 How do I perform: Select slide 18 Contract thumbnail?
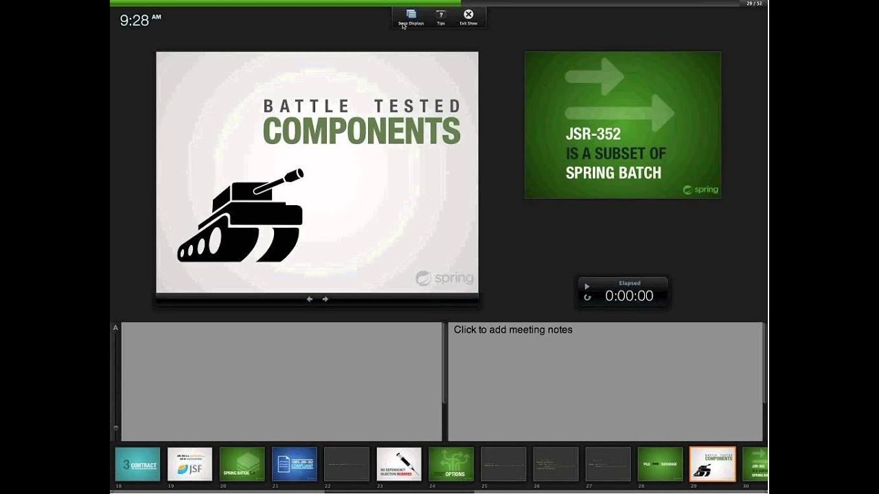click(137, 464)
